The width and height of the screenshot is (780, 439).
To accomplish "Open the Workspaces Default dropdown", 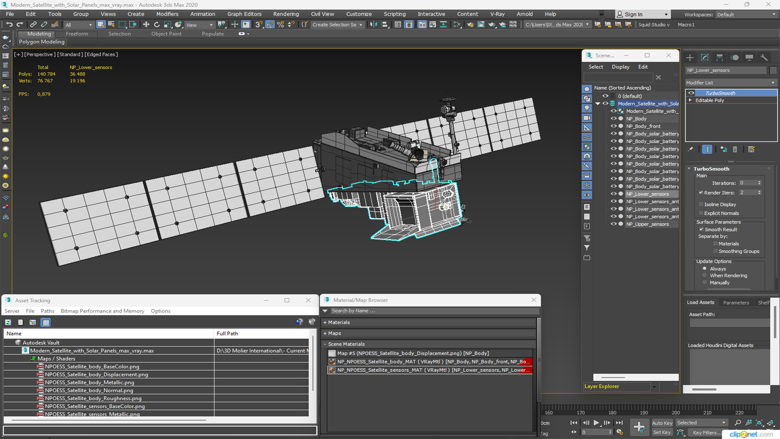I will 746,15.
